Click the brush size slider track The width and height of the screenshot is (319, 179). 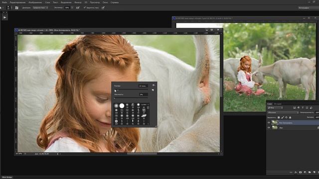[x=131, y=90]
